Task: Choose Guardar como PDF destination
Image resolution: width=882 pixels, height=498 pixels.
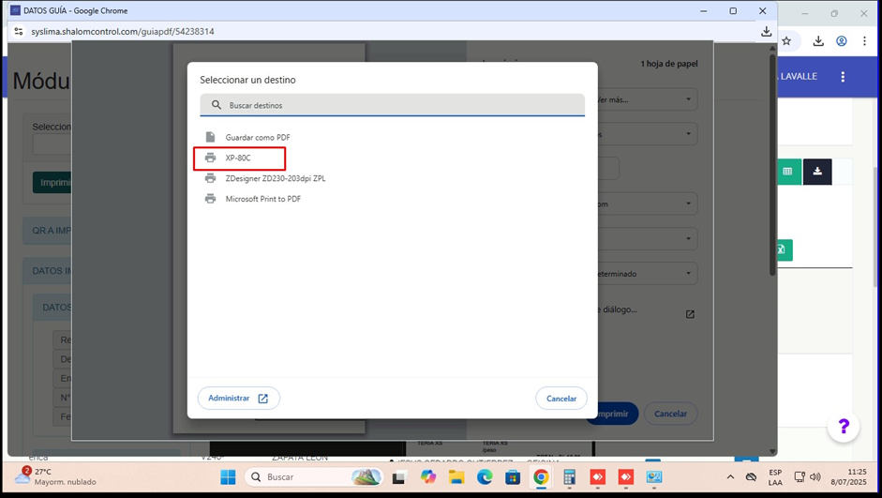Action: [x=257, y=137]
